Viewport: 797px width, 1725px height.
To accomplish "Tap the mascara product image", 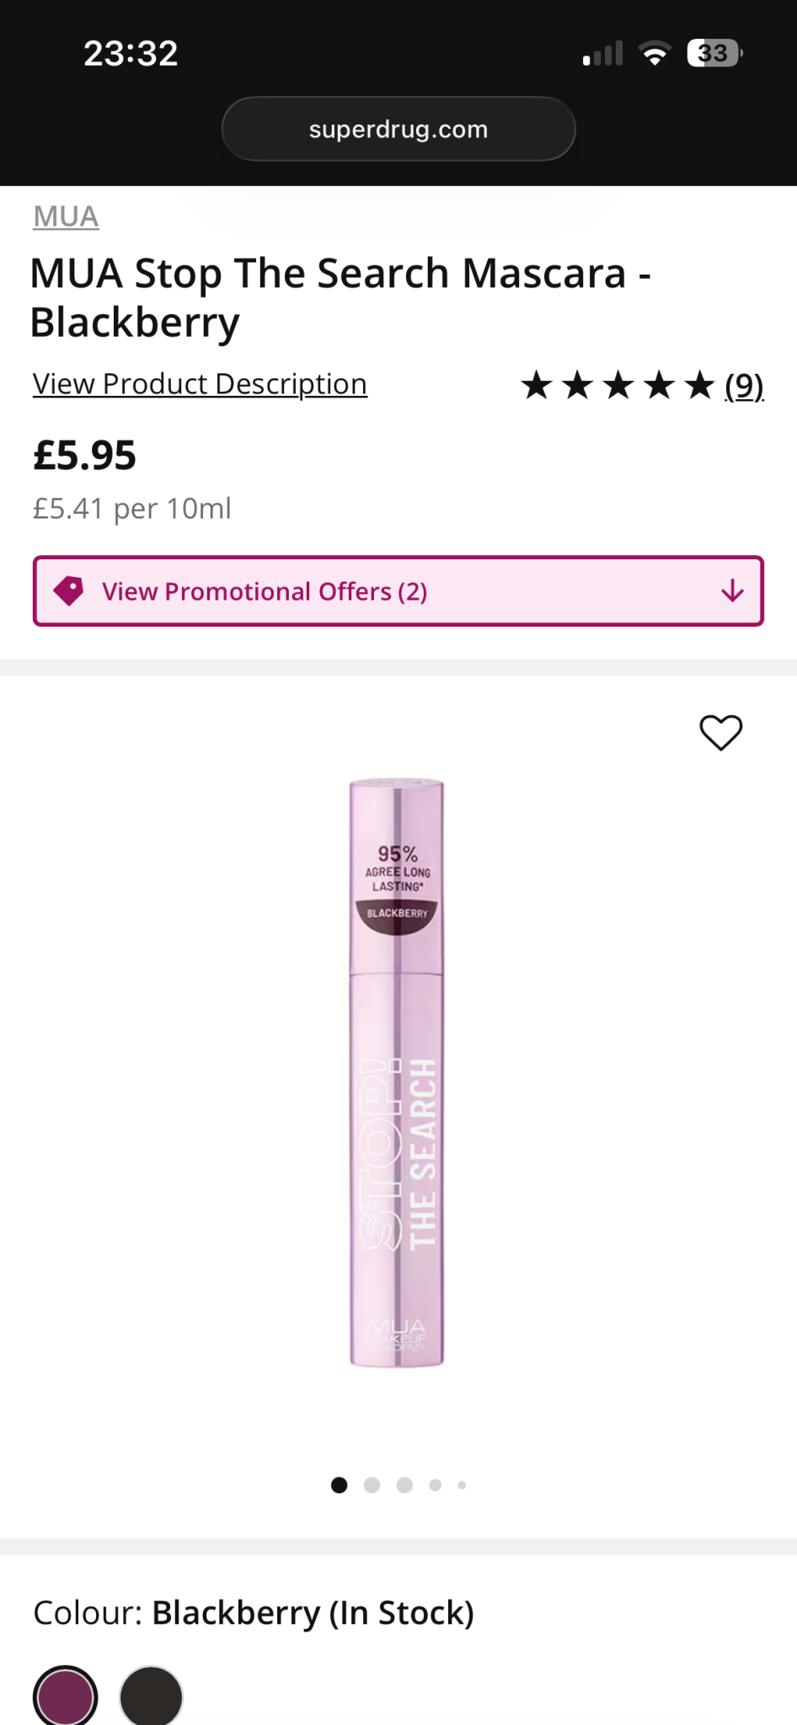I will (397, 1071).
